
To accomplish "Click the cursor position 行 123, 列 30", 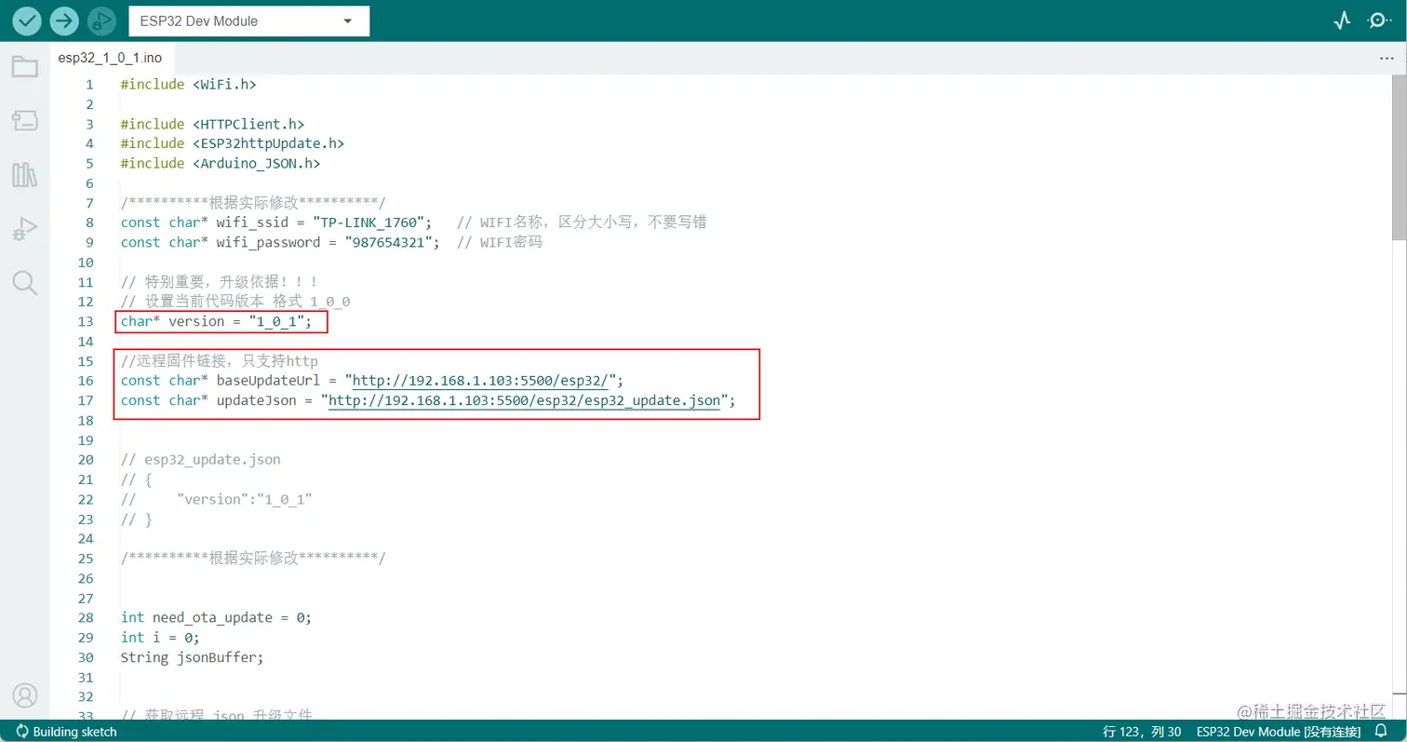I will (1142, 732).
